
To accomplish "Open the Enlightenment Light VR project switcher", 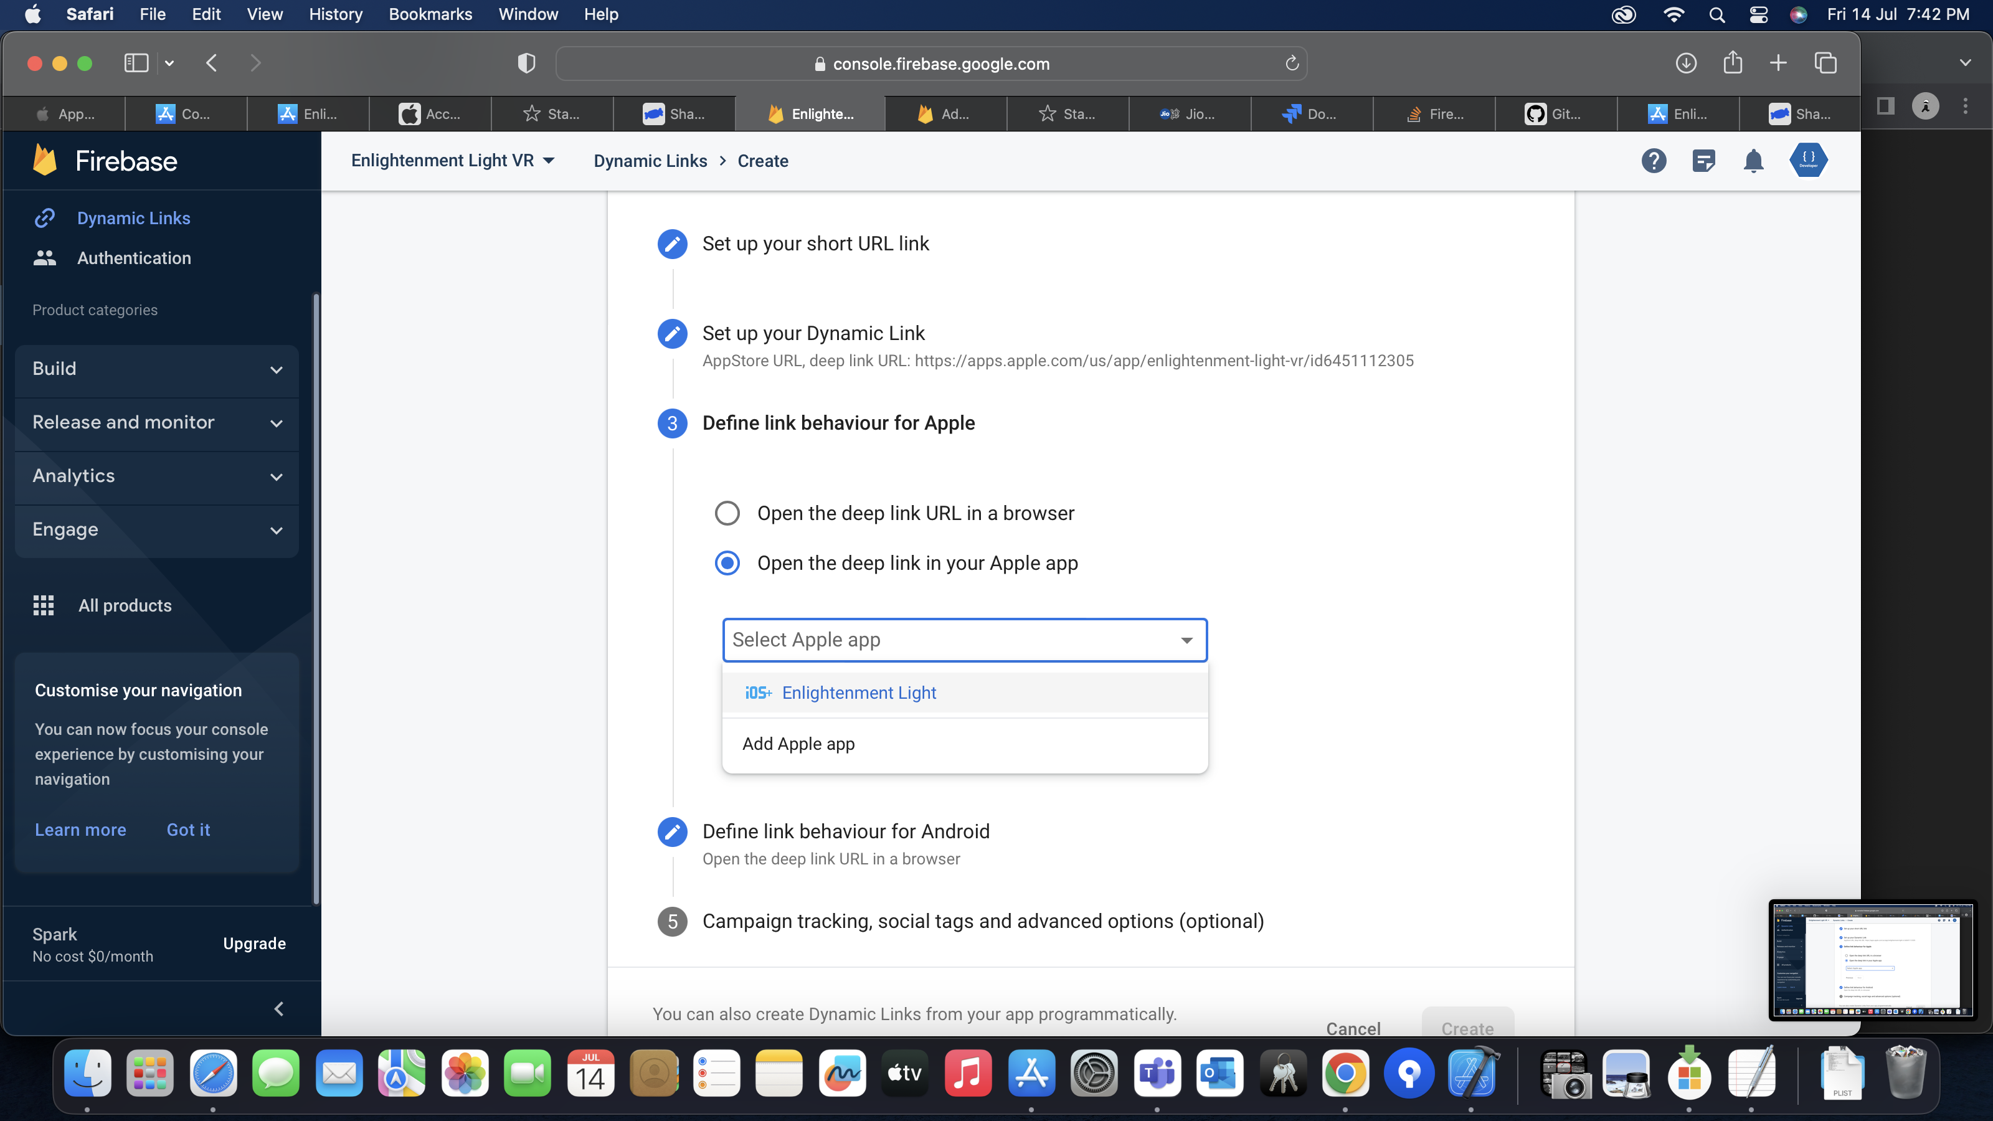I will coord(453,161).
